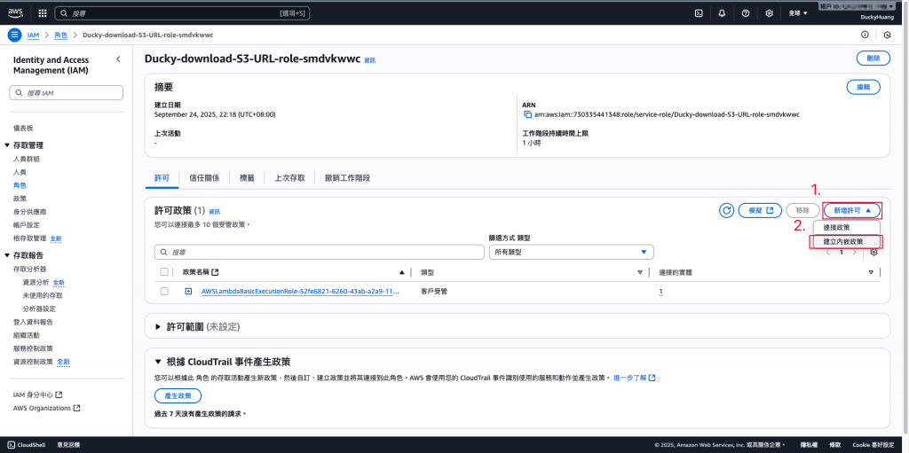909x453 pixels.
Task: Open 未使用的存取 in the sidebar
Action: click(x=43, y=295)
